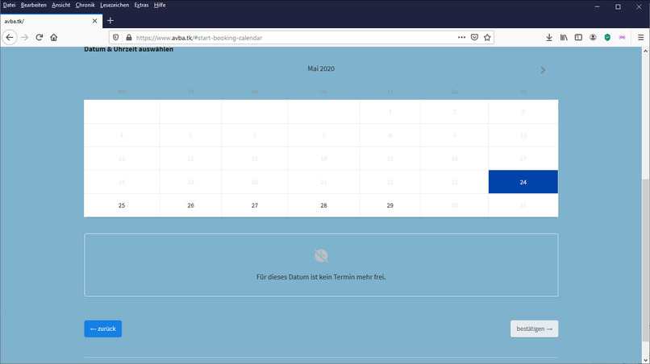The image size is (650, 364).
Task: Open the hamburger application menu
Action: [640, 37]
